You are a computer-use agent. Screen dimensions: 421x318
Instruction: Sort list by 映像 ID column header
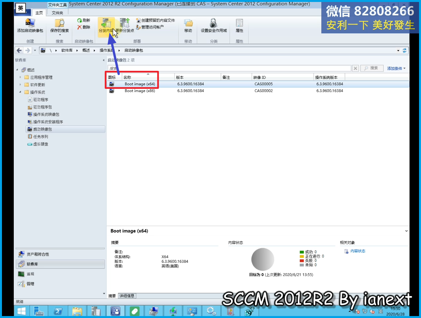pos(283,78)
